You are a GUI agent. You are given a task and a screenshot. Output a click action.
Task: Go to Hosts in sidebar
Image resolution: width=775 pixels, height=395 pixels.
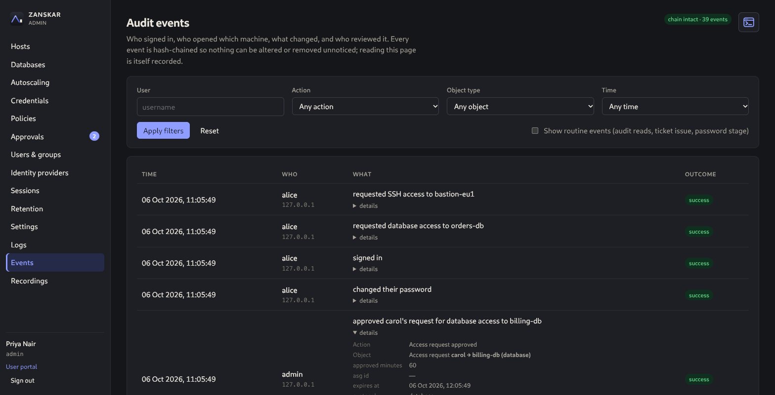(x=55, y=46)
